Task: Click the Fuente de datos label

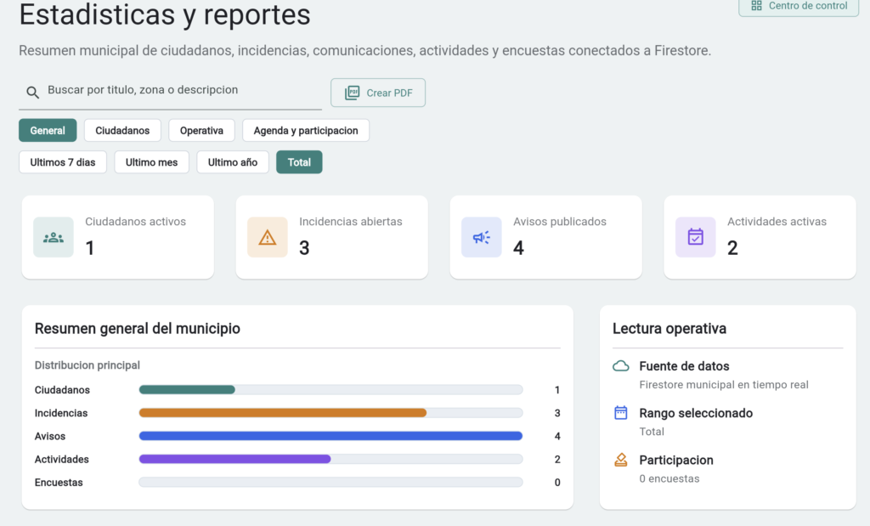Action: pyautogui.click(x=684, y=366)
